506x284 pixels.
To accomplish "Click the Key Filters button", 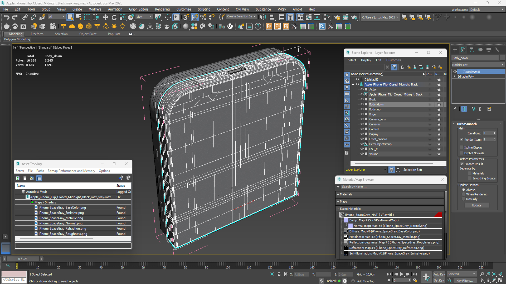I will 465,281.
